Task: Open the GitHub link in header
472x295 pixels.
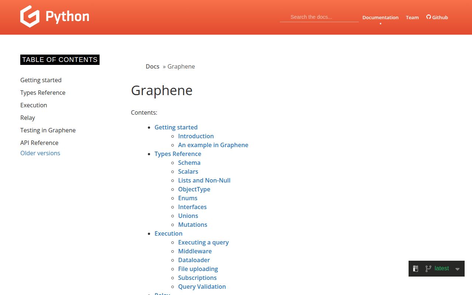Action: click(x=437, y=17)
